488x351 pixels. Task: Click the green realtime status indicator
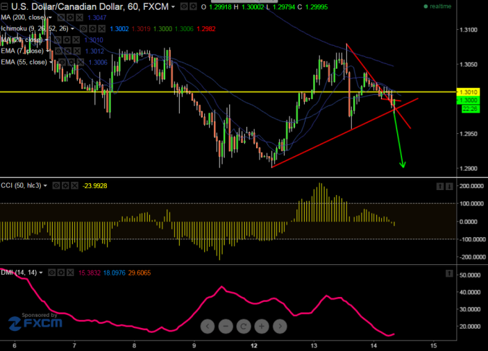tap(437, 6)
